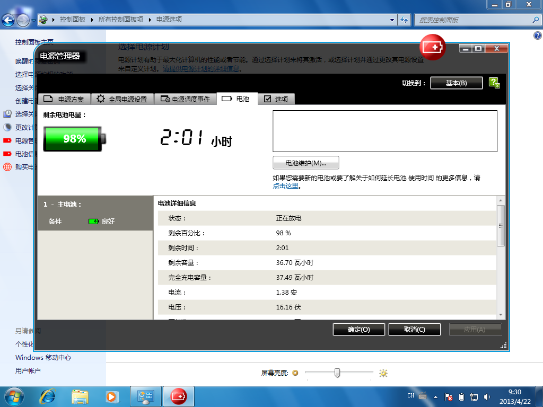Open recent pages dropdown beside navigation arrows
543x407 pixels.
33,21
